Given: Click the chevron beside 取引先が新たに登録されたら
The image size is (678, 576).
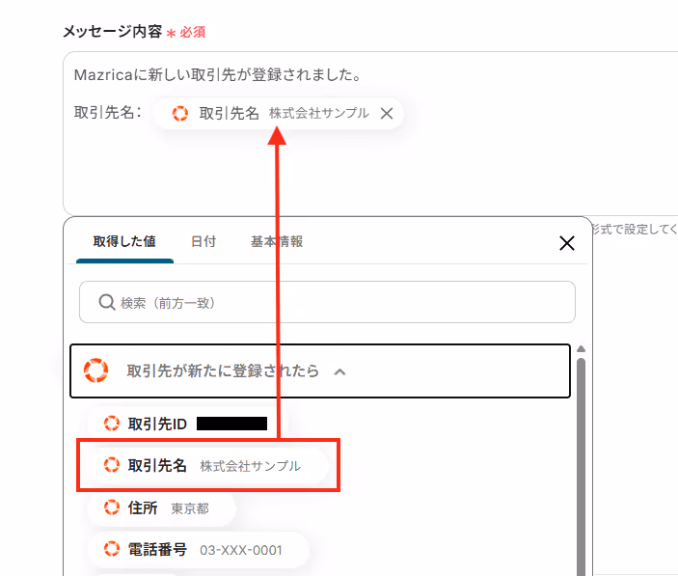Looking at the screenshot, I should point(339,371).
